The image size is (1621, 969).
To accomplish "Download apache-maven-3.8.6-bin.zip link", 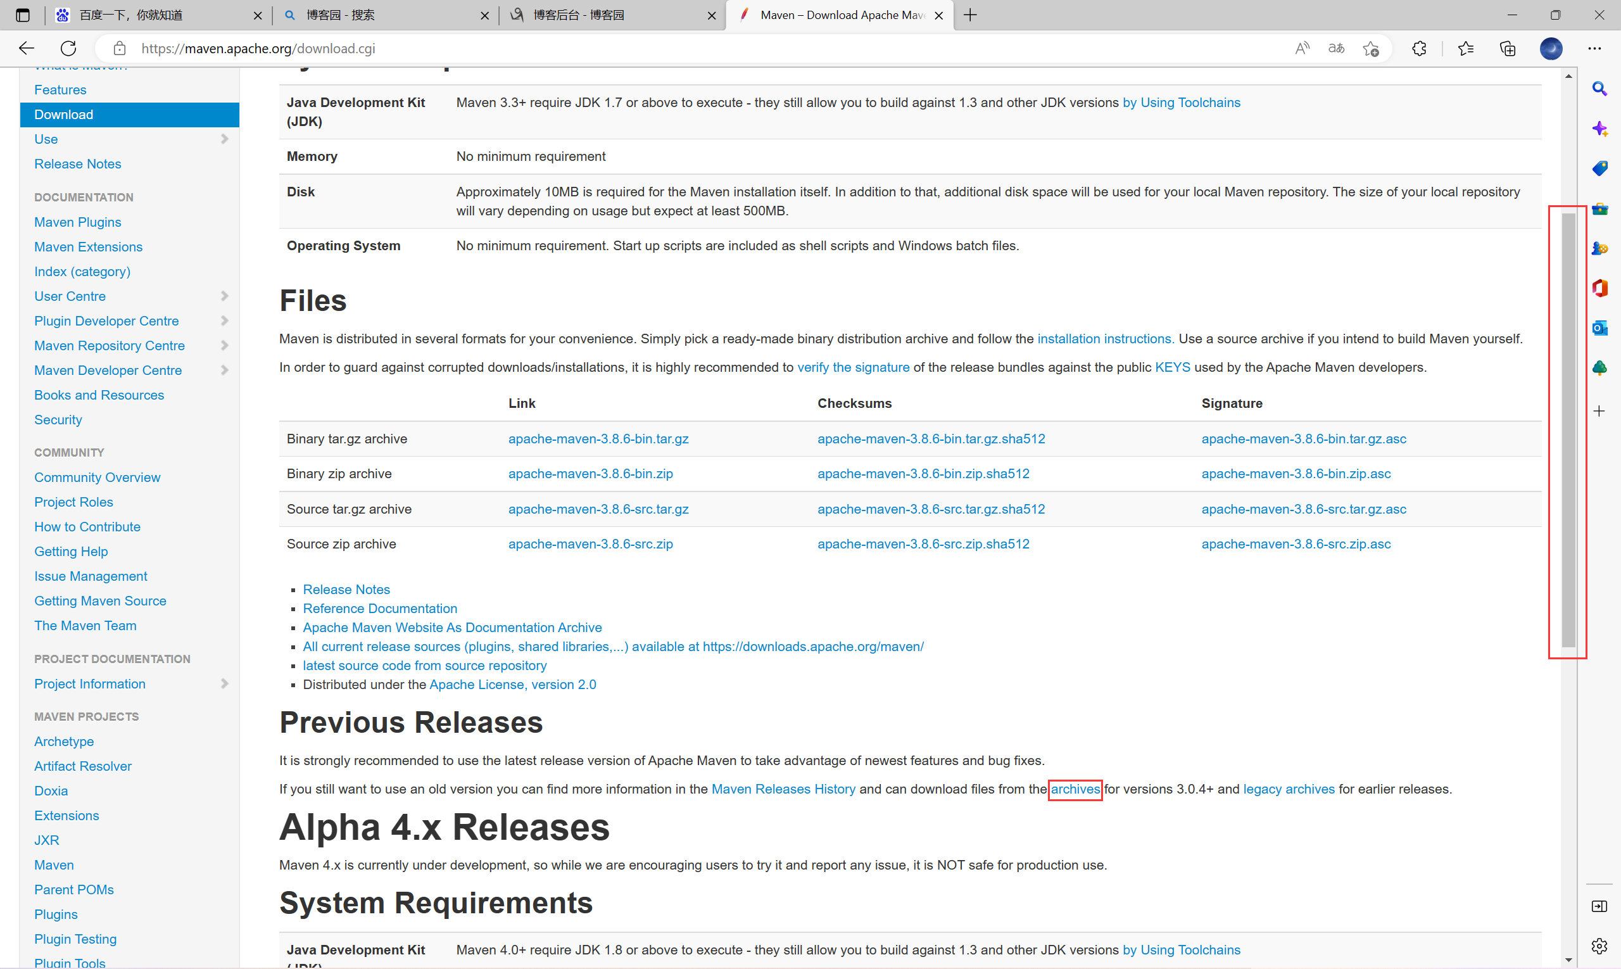I will [x=590, y=473].
